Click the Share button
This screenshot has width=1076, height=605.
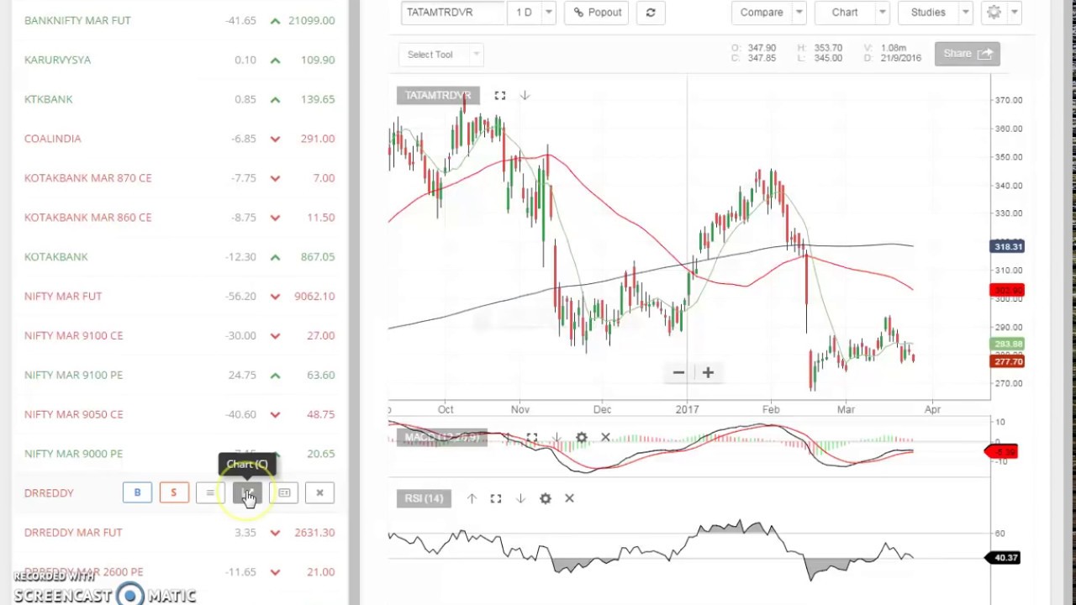(967, 54)
